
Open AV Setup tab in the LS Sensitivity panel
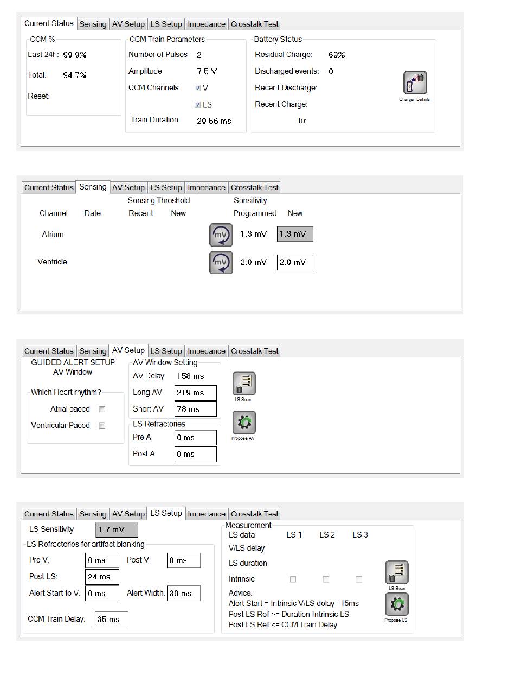(128, 514)
